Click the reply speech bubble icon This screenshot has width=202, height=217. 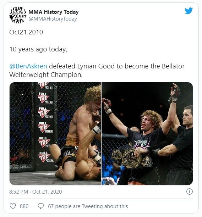pyautogui.click(x=41, y=206)
